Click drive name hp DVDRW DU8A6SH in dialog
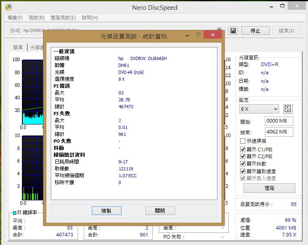The image size is (308, 245). click(x=142, y=58)
